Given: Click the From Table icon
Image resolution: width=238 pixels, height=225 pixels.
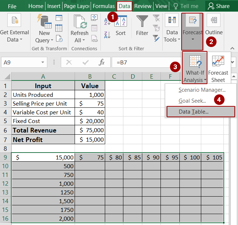Looking at the screenshot, I should click(x=59, y=28).
